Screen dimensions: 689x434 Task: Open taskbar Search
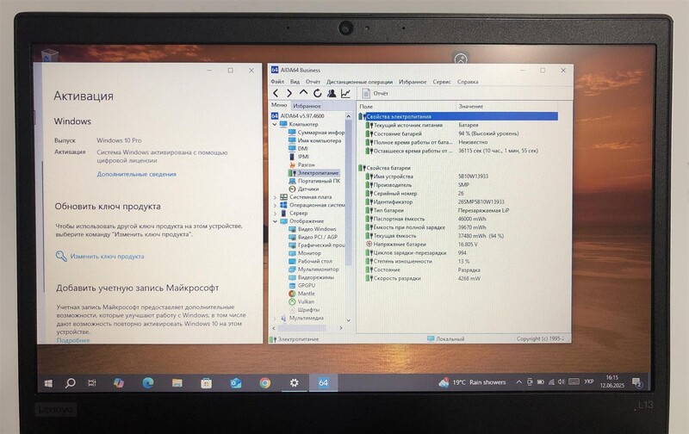click(71, 383)
